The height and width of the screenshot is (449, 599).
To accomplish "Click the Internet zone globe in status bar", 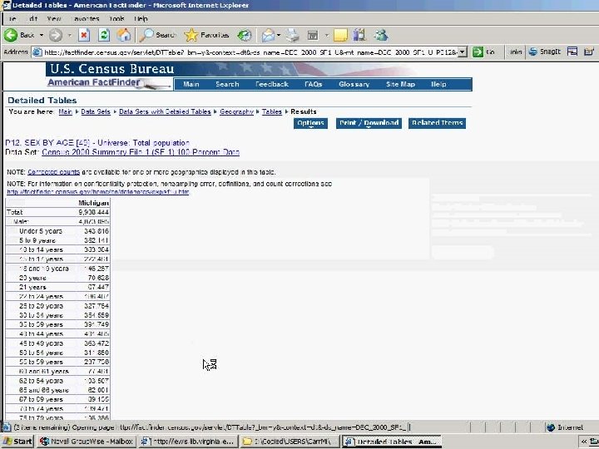I will click(551, 427).
